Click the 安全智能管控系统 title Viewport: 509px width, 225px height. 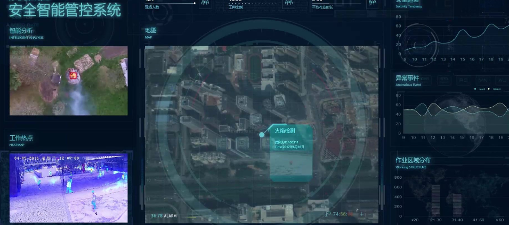click(x=64, y=10)
